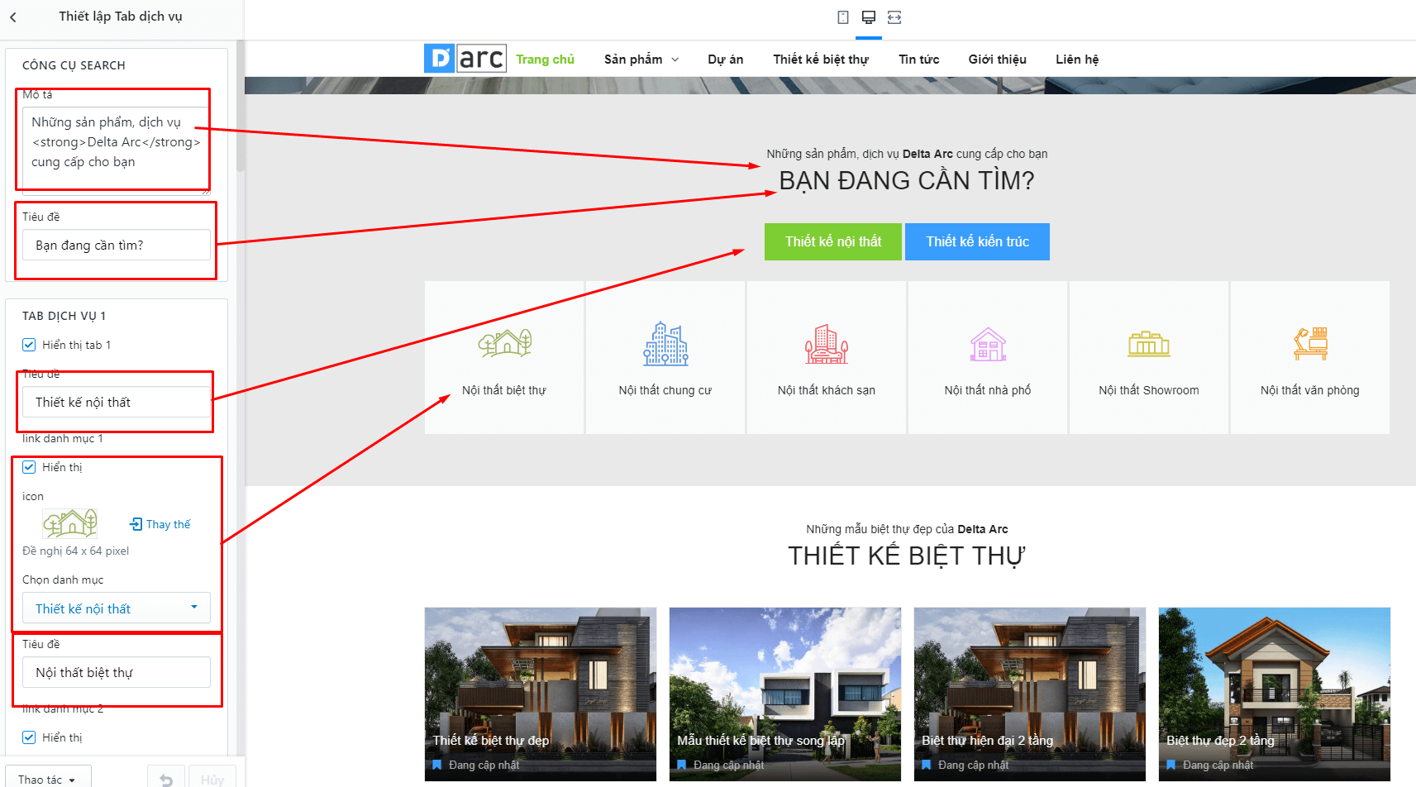Open Tin tức in the navigation
1416x787 pixels.
(x=918, y=60)
